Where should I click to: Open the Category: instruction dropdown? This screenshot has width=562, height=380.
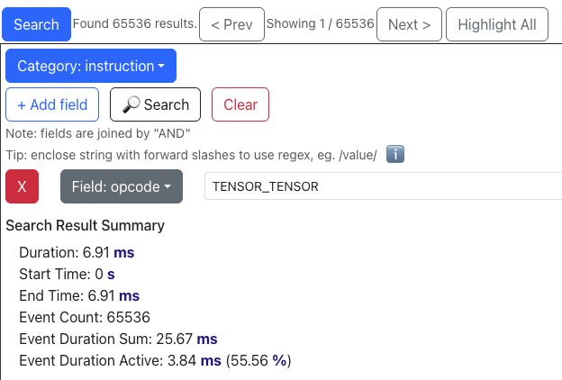point(91,66)
